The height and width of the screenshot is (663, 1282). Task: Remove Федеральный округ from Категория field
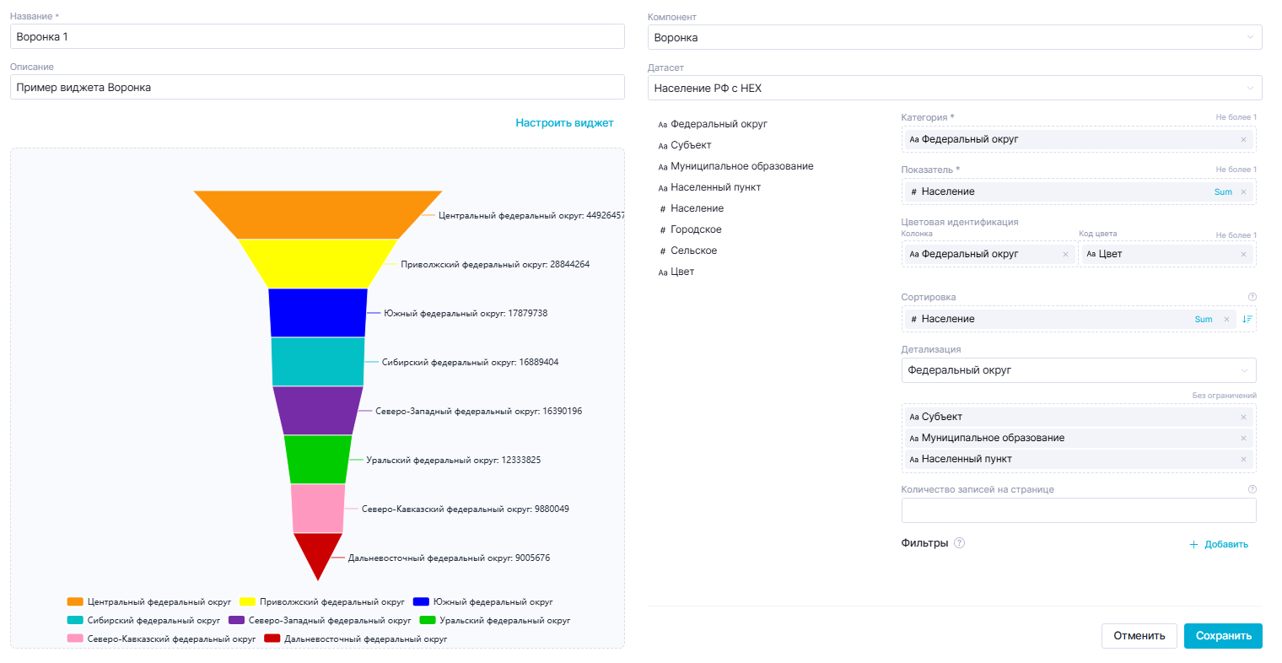click(x=1242, y=140)
